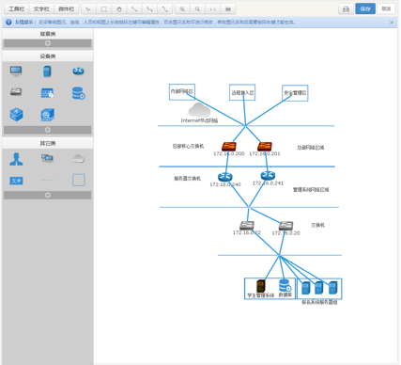Viewport: 401px width, 365px height.
Task: Click the 取消 cancel button
Action: click(x=386, y=9)
